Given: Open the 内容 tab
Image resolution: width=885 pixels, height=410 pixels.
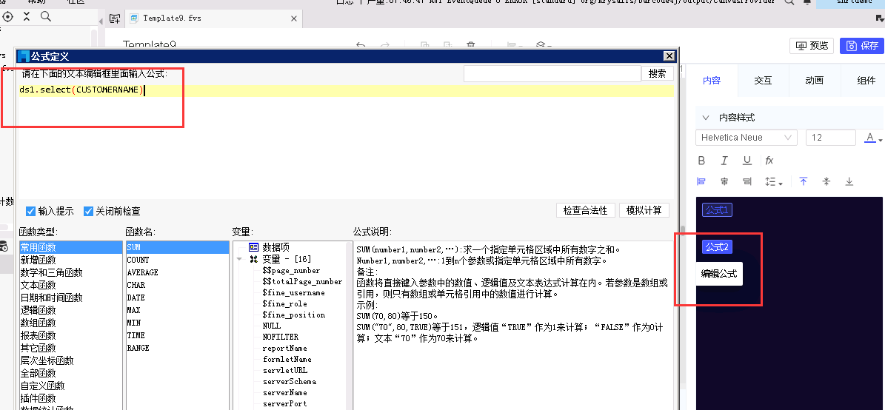Looking at the screenshot, I should (x=712, y=81).
